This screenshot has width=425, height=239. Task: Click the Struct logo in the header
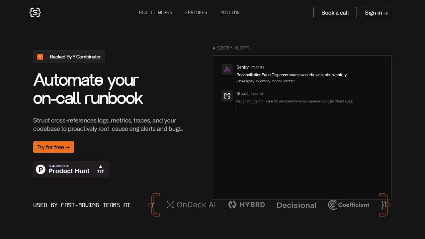[x=35, y=13]
